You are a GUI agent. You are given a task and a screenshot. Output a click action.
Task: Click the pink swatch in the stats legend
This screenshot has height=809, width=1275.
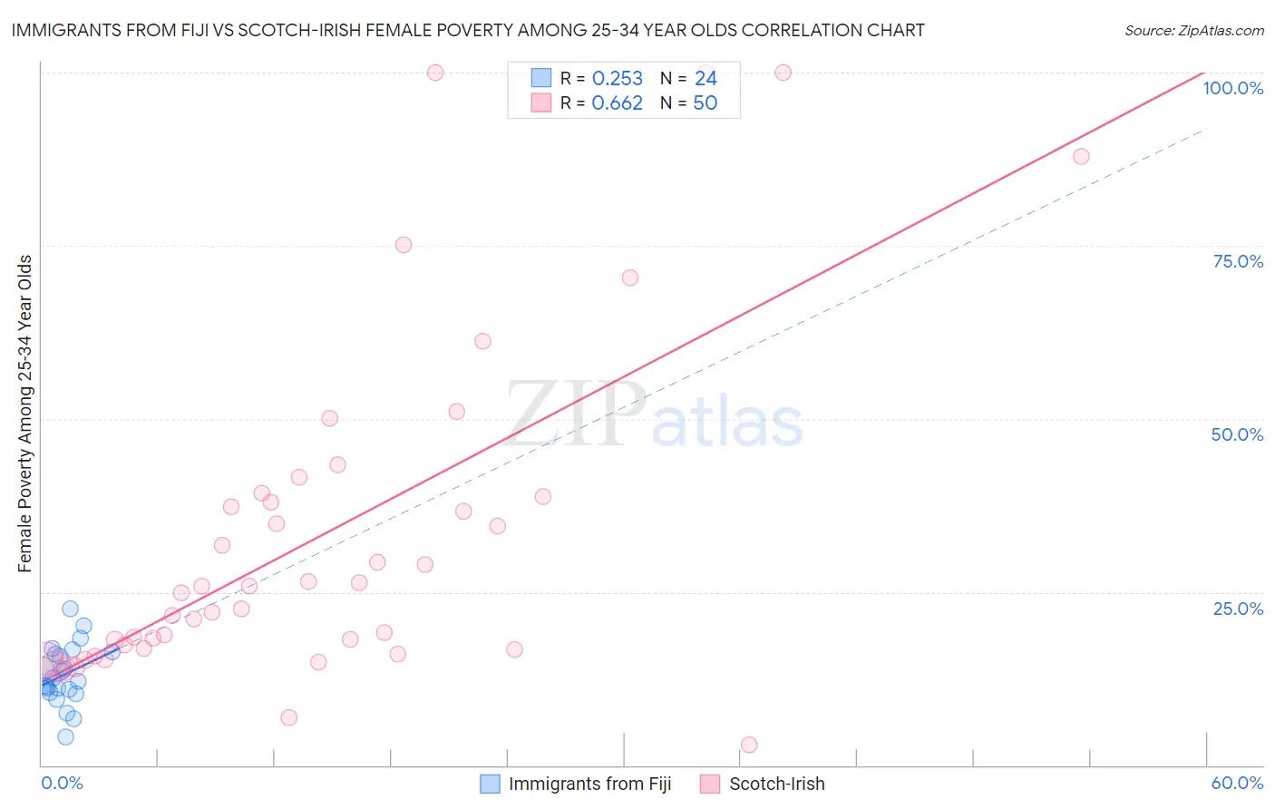coord(541,102)
